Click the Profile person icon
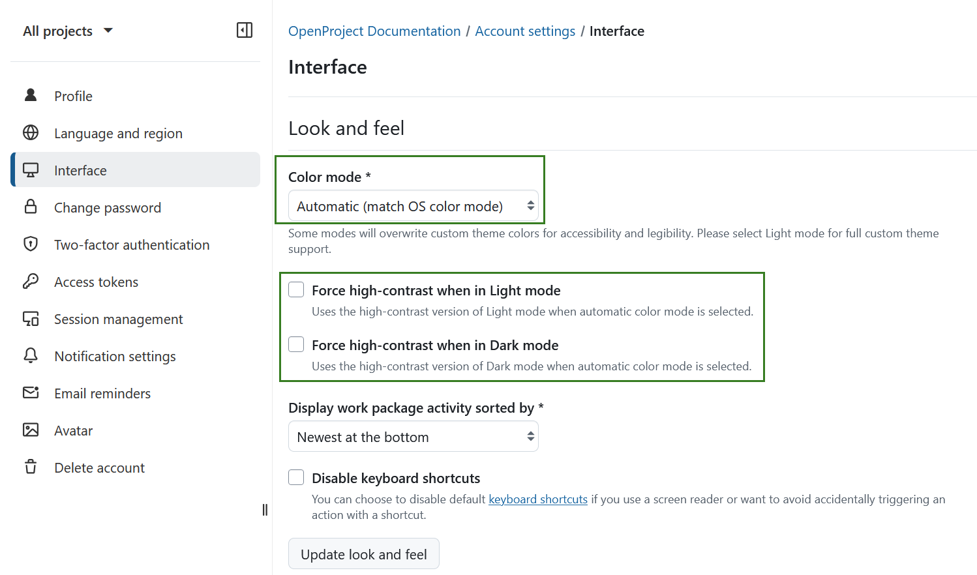 coord(31,96)
